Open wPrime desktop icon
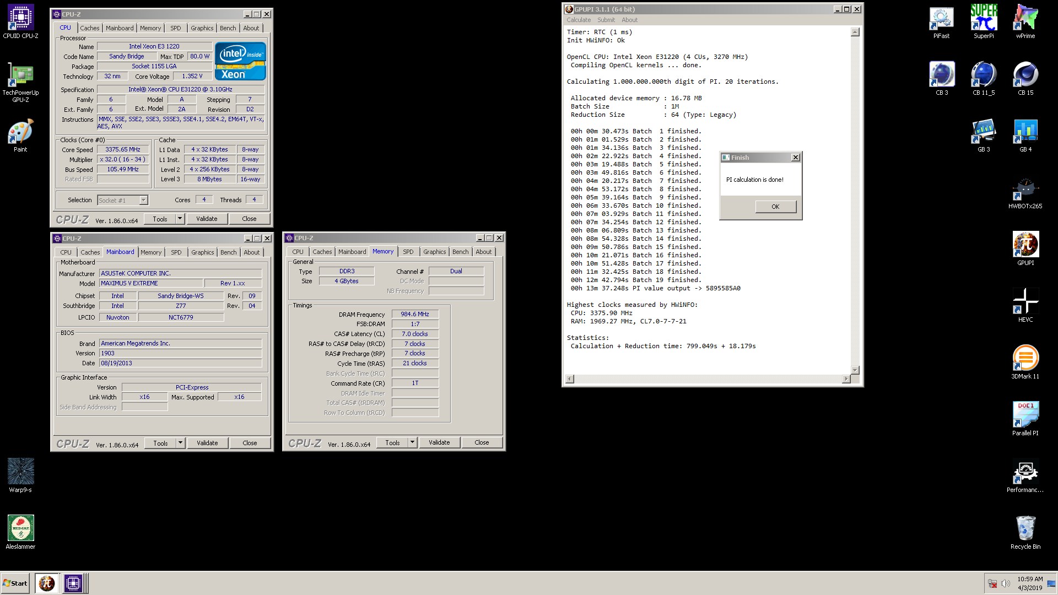Image resolution: width=1058 pixels, height=595 pixels. (x=1025, y=22)
